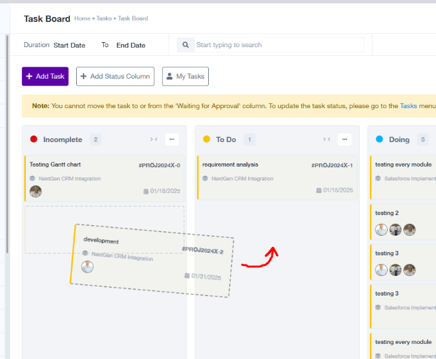Click the Incomplete column heading

63,140
